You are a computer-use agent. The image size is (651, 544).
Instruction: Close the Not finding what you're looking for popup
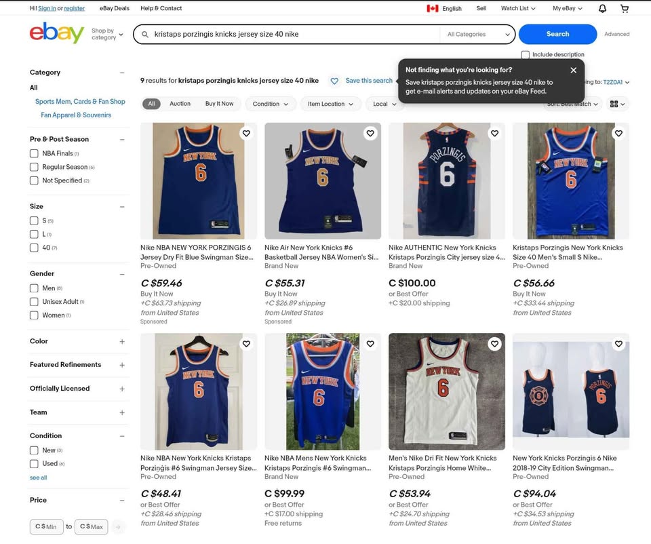[574, 70]
